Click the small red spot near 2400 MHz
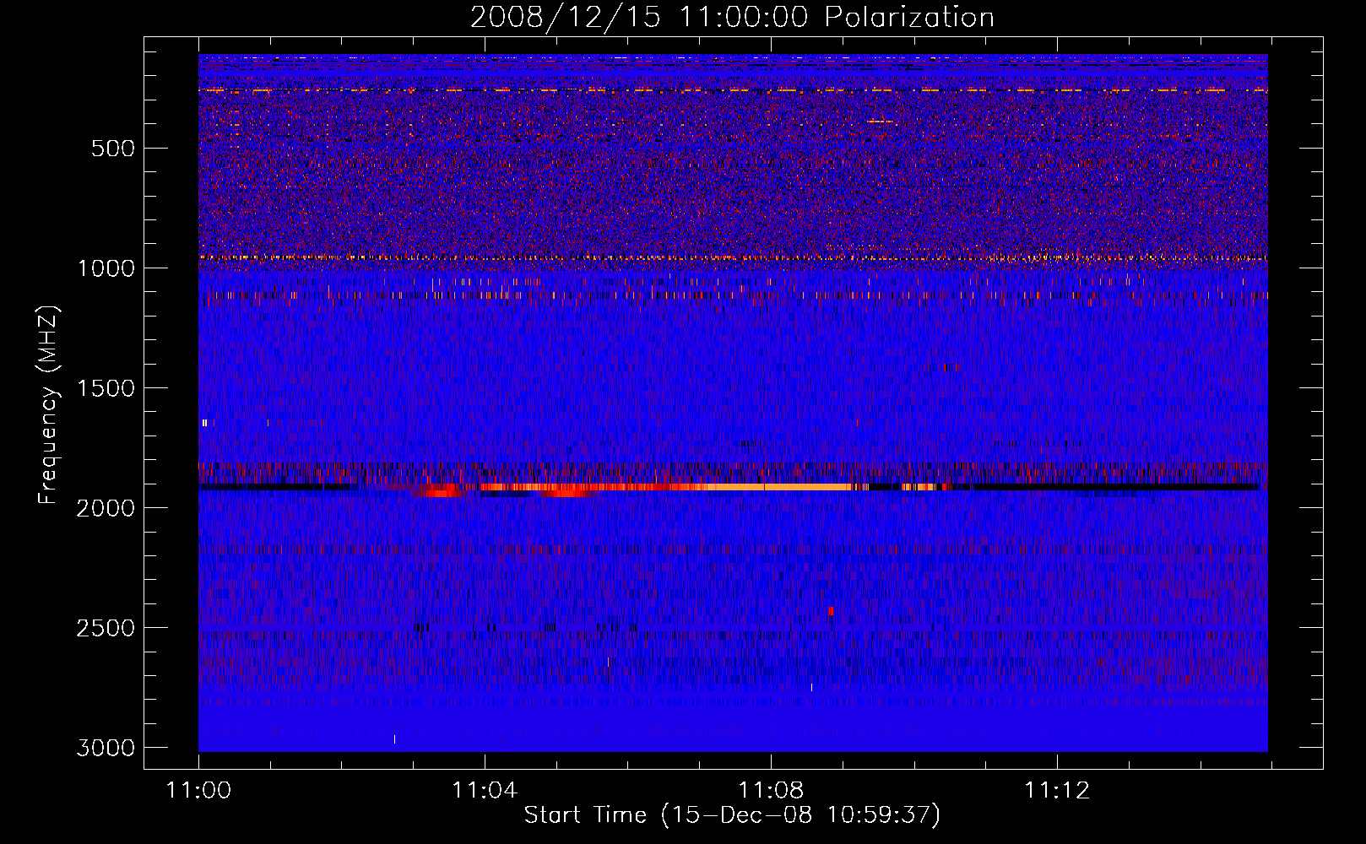Image resolution: width=1366 pixels, height=844 pixels. (x=831, y=611)
